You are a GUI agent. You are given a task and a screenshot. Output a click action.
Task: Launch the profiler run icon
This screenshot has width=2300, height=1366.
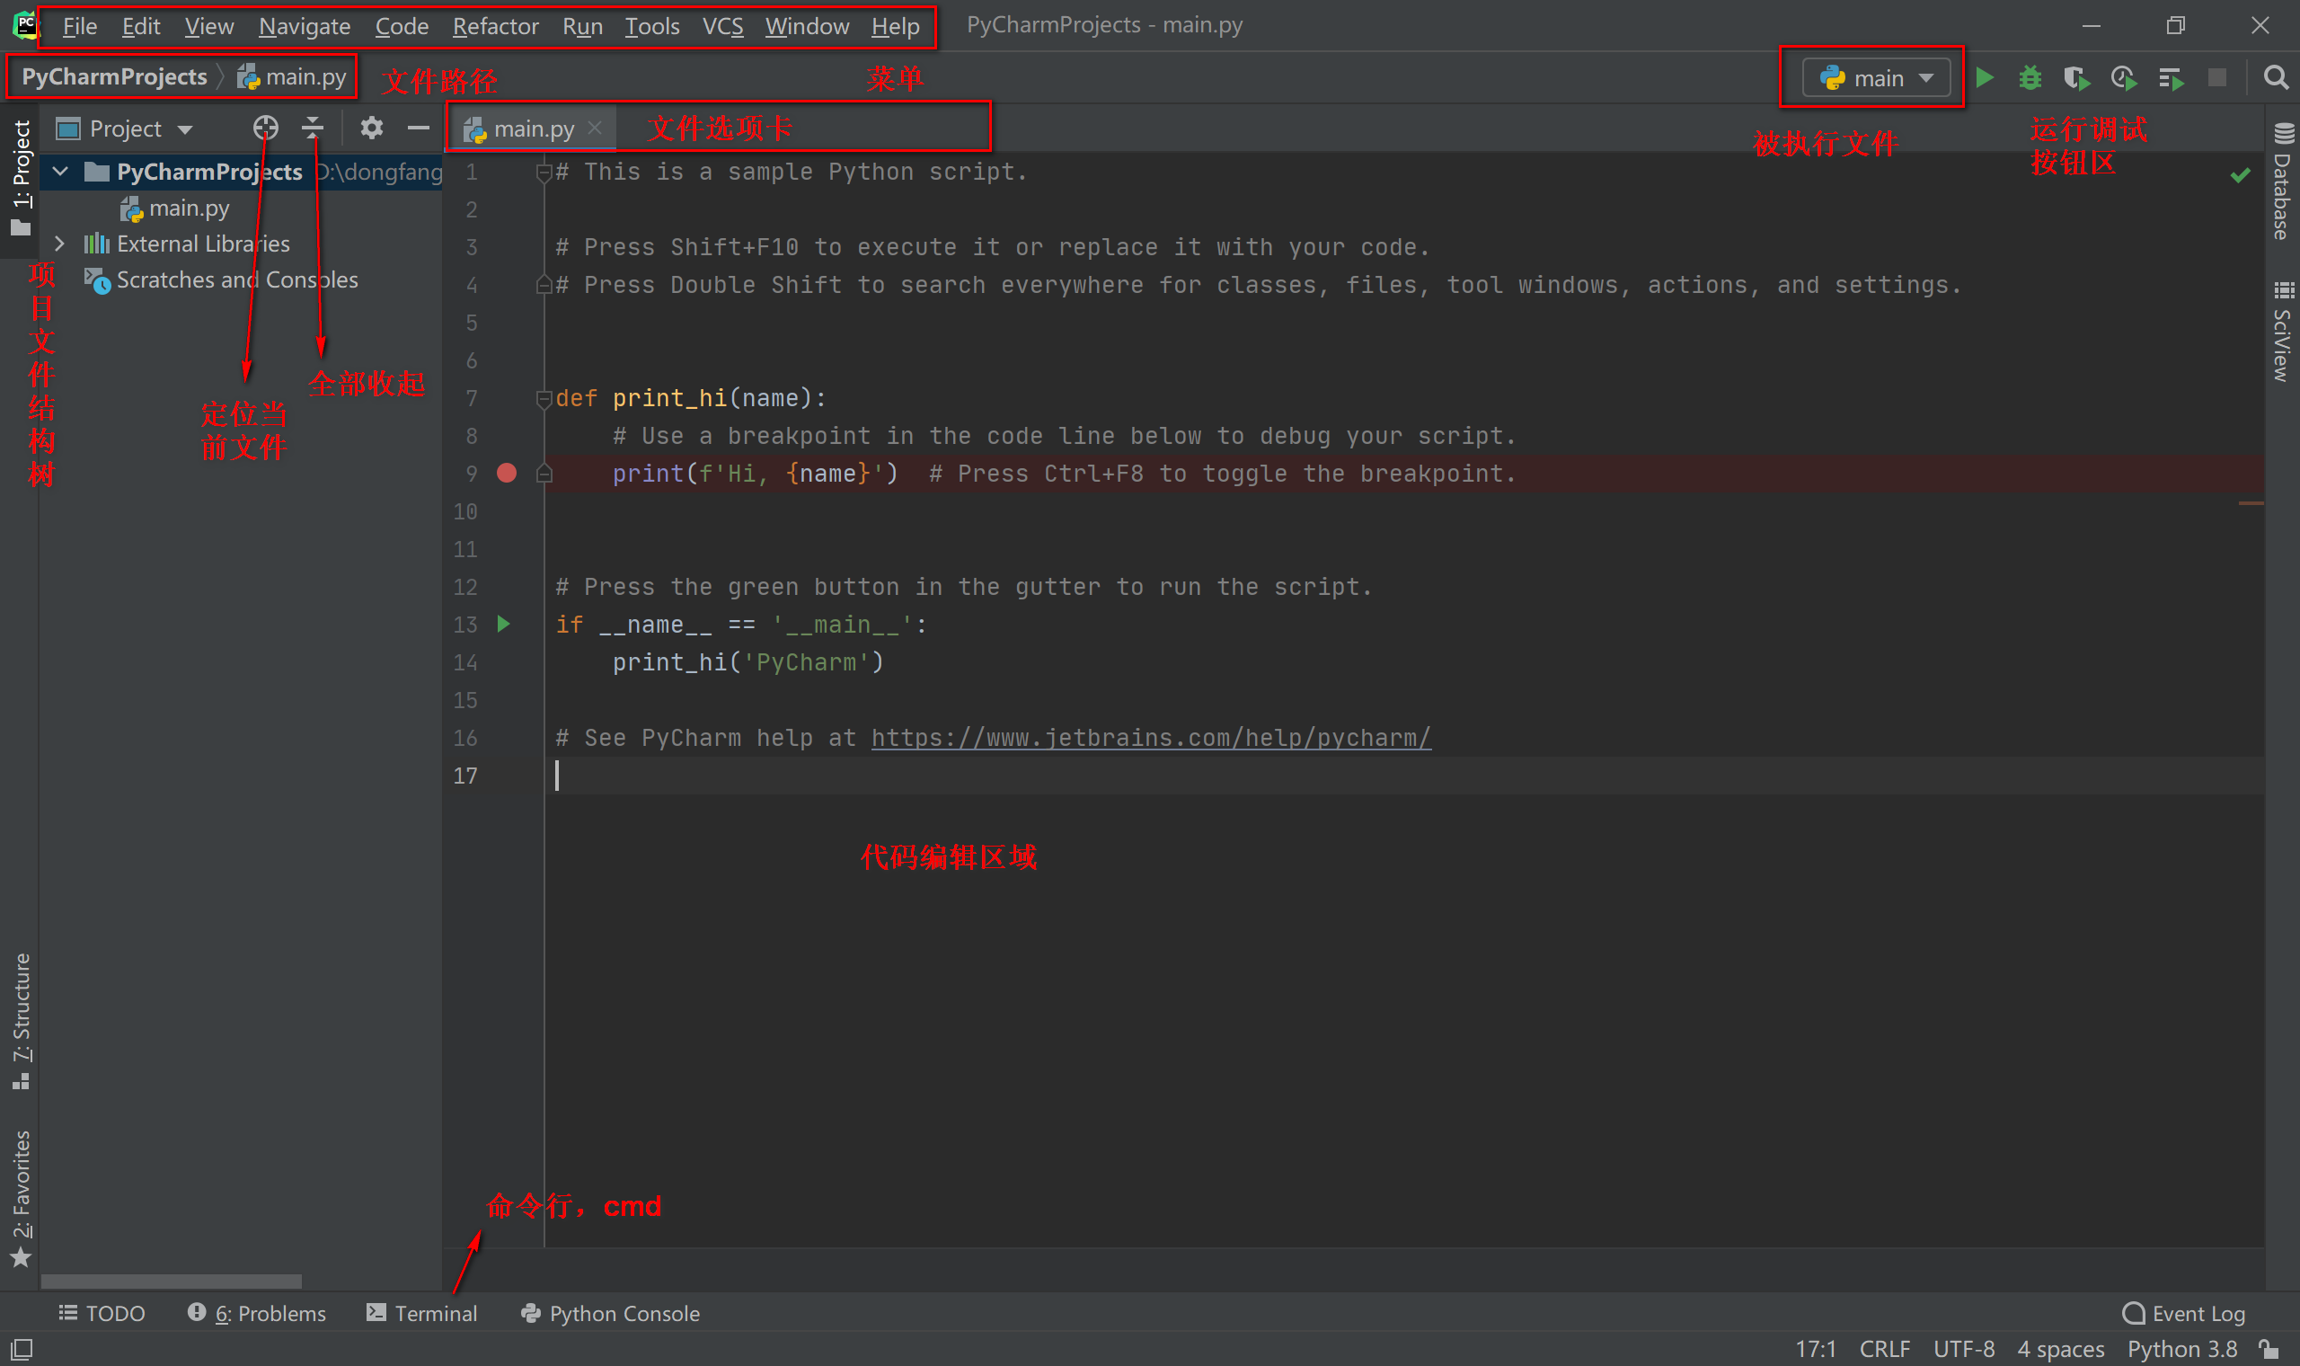click(x=2123, y=77)
